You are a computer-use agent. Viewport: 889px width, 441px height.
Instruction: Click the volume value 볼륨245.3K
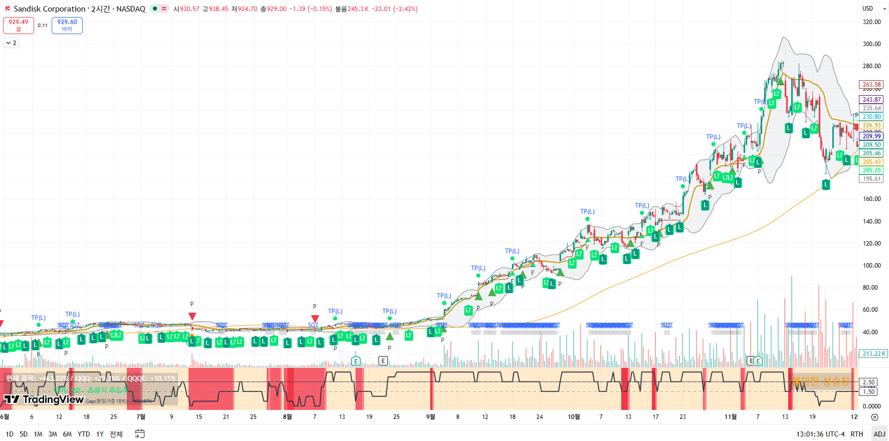point(352,9)
